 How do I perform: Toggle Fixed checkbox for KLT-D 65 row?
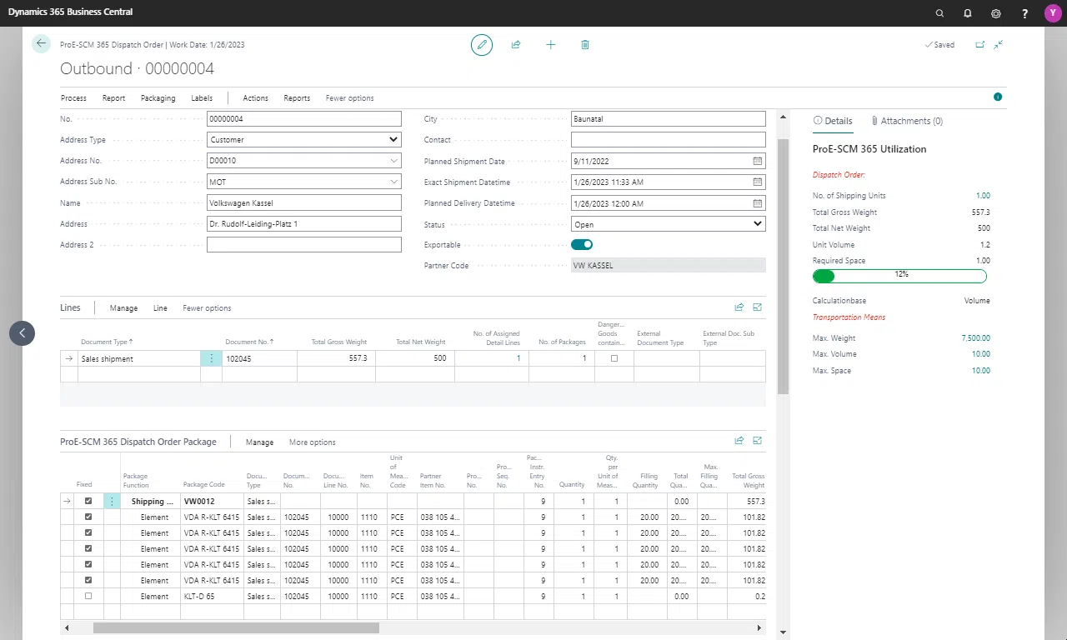click(88, 597)
